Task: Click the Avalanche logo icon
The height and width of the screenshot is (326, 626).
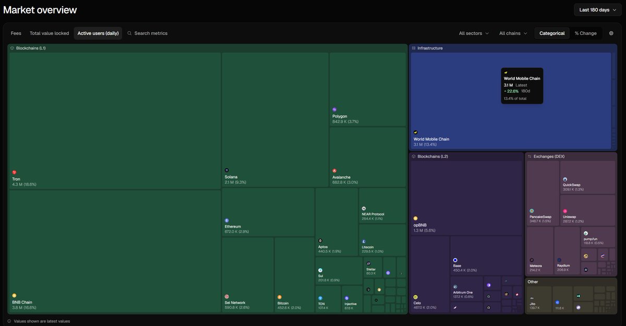Action: point(334,171)
